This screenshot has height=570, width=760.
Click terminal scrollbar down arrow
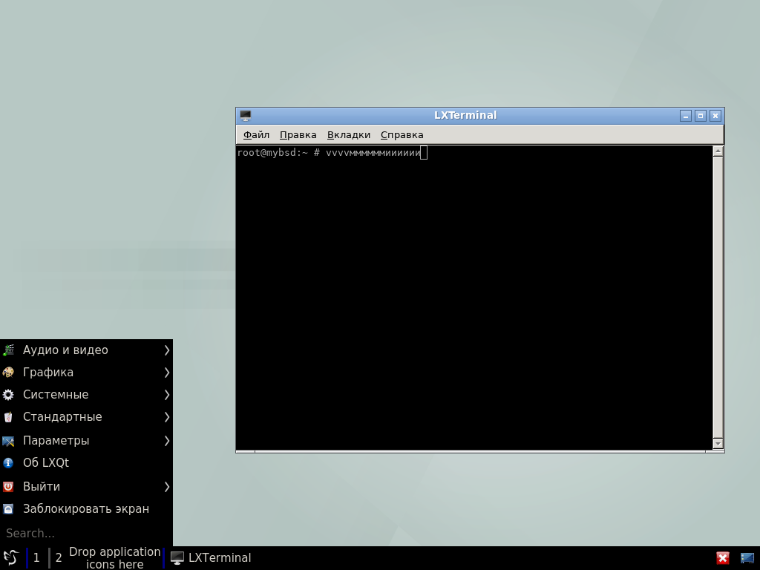[x=718, y=443]
